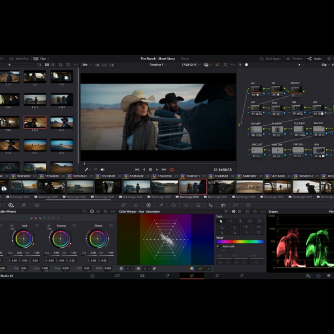
Task: Jump to first frame
Action: [137, 170]
